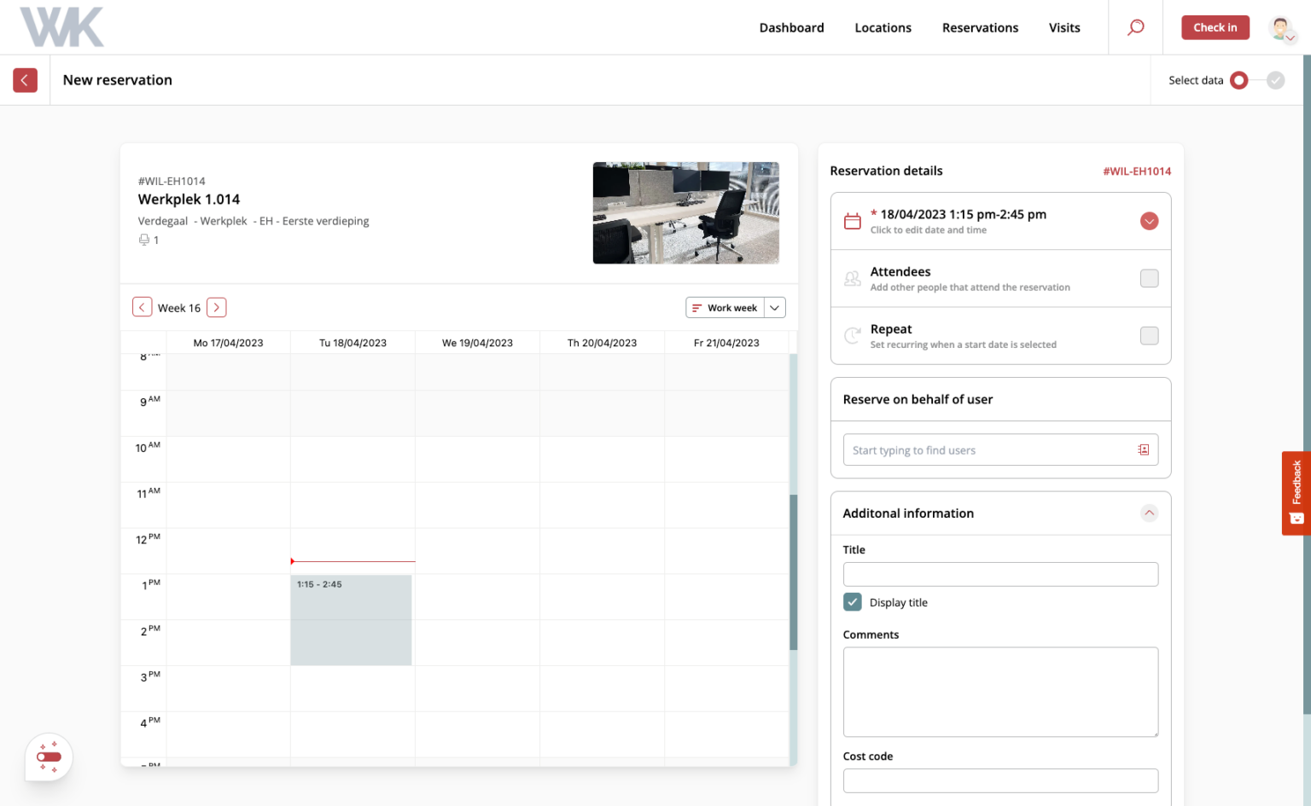Click the Repeat recurrence icon
The image size is (1311, 806).
point(852,335)
